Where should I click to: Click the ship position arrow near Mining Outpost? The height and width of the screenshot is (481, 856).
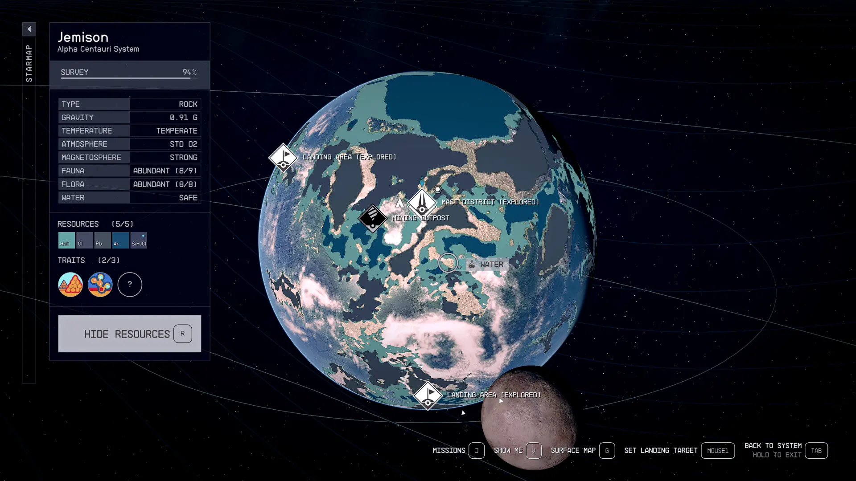[399, 203]
